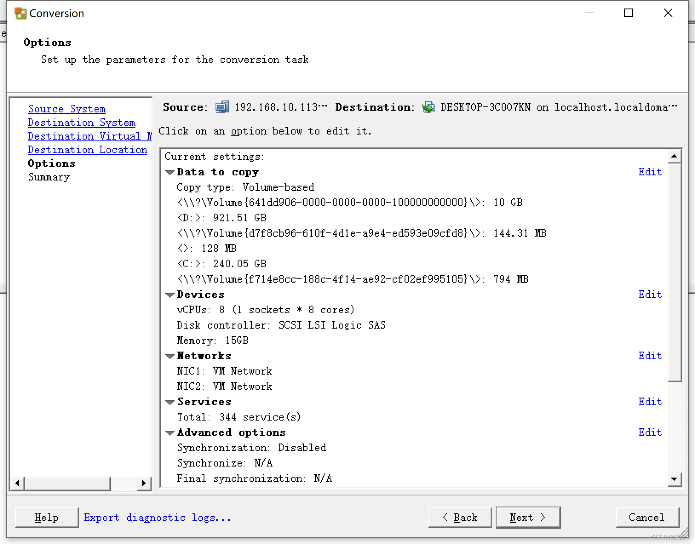Viewport: 695px width, 544px height.
Task: Cancel the conversion wizard
Action: tap(647, 517)
